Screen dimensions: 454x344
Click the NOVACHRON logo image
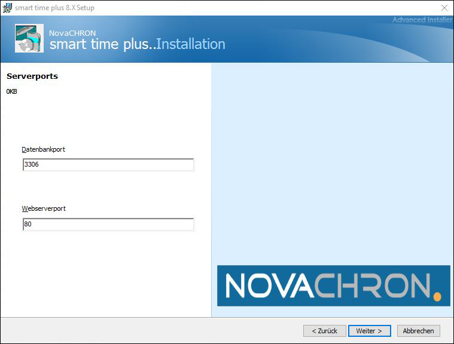pos(334,285)
